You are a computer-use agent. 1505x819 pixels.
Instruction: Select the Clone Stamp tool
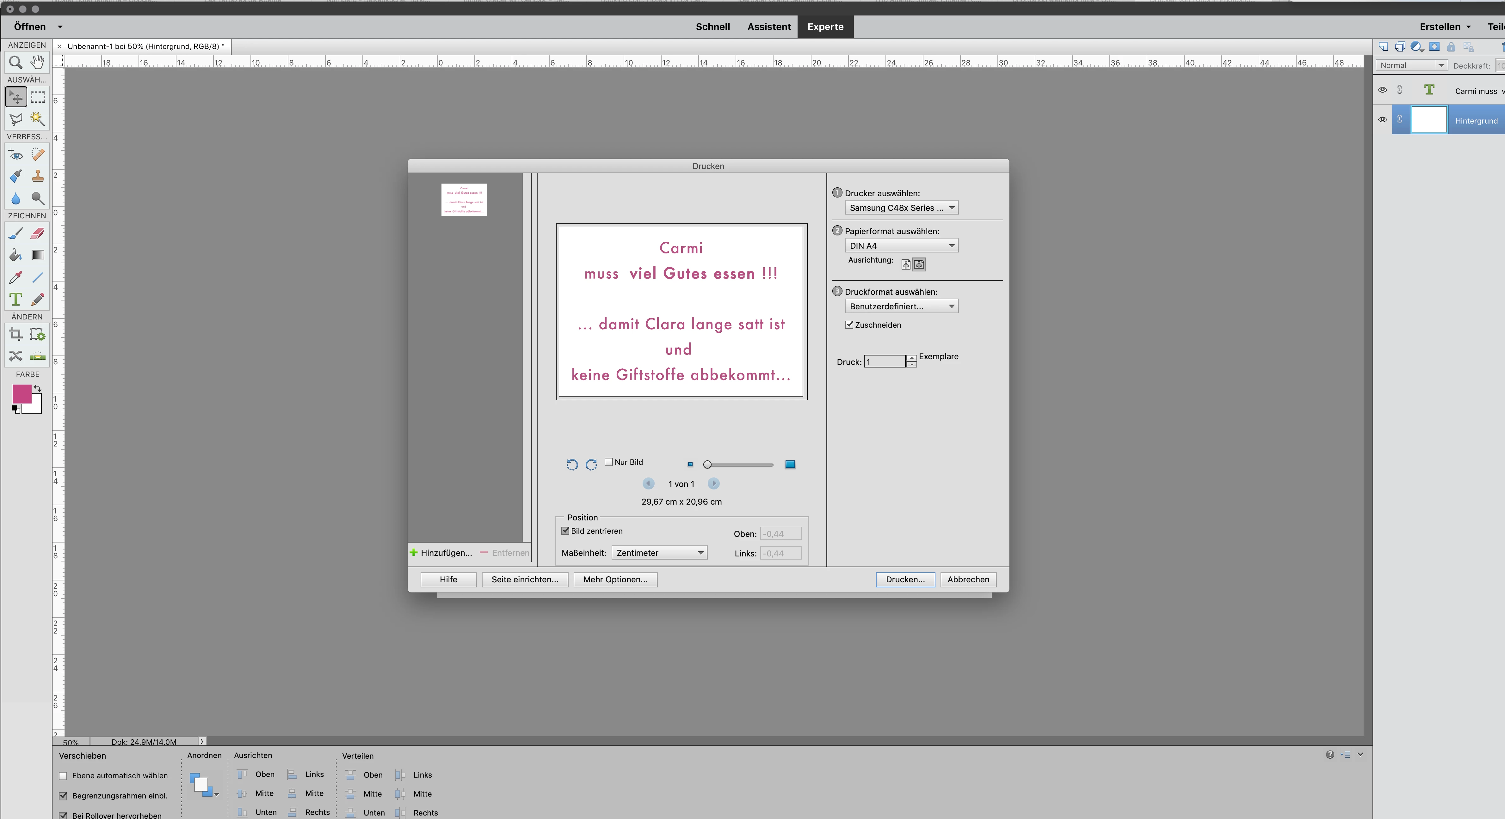[x=38, y=176]
